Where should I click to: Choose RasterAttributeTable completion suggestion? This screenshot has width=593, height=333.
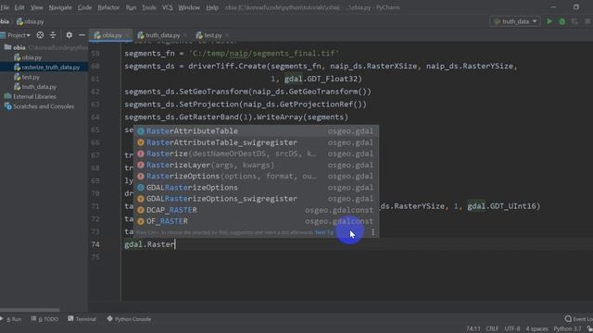[x=256, y=131]
